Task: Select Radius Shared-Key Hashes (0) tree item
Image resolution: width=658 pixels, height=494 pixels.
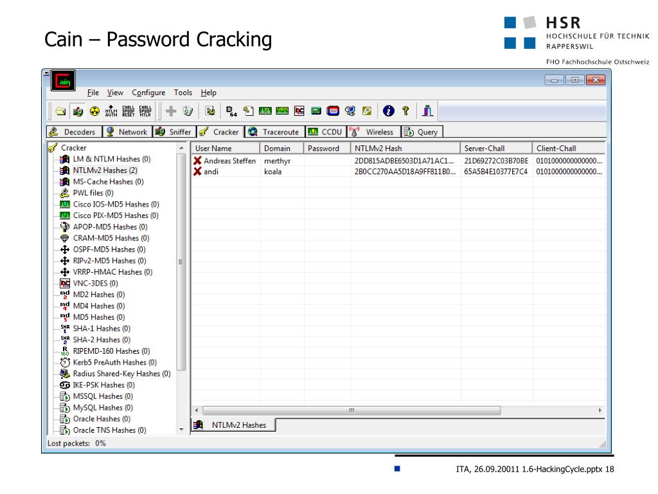Action: (x=121, y=374)
